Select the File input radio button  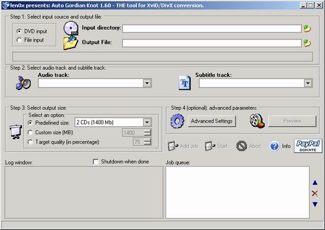[x=19, y=40]
